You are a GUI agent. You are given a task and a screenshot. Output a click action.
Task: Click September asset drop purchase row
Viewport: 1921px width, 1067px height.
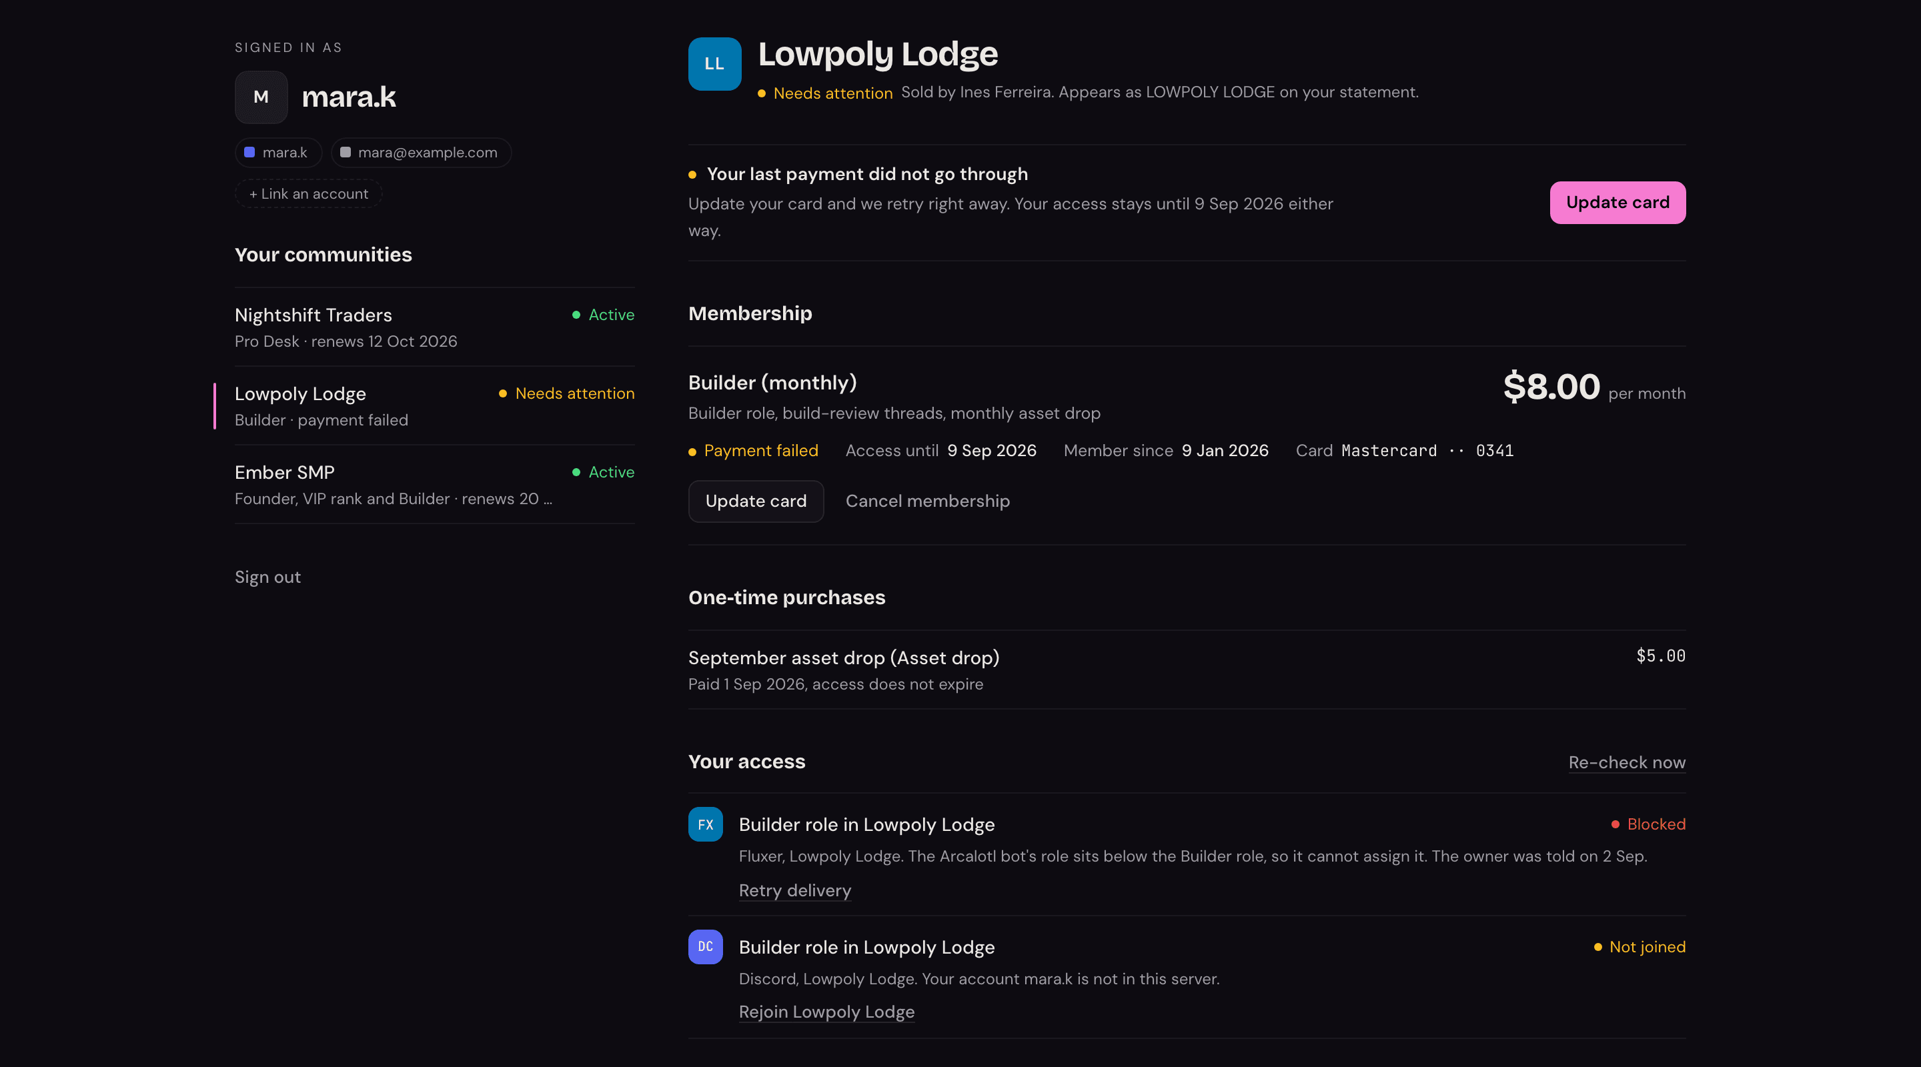coord(1187,670)
